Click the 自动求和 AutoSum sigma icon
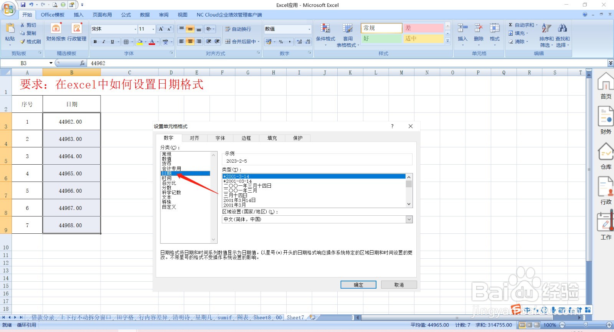This screenshot has height=332, width=614. click(x=510, y=25)
